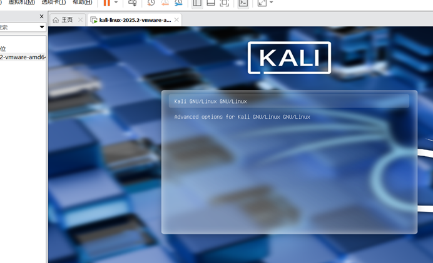433x263 pixels.
Task: Open the console view icon
Action: [243, 2]
